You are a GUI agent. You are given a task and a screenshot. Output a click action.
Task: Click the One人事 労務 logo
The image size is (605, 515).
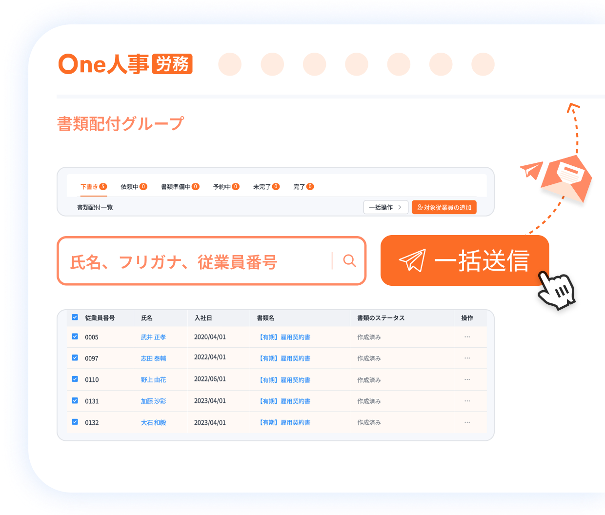pos(125,64)
